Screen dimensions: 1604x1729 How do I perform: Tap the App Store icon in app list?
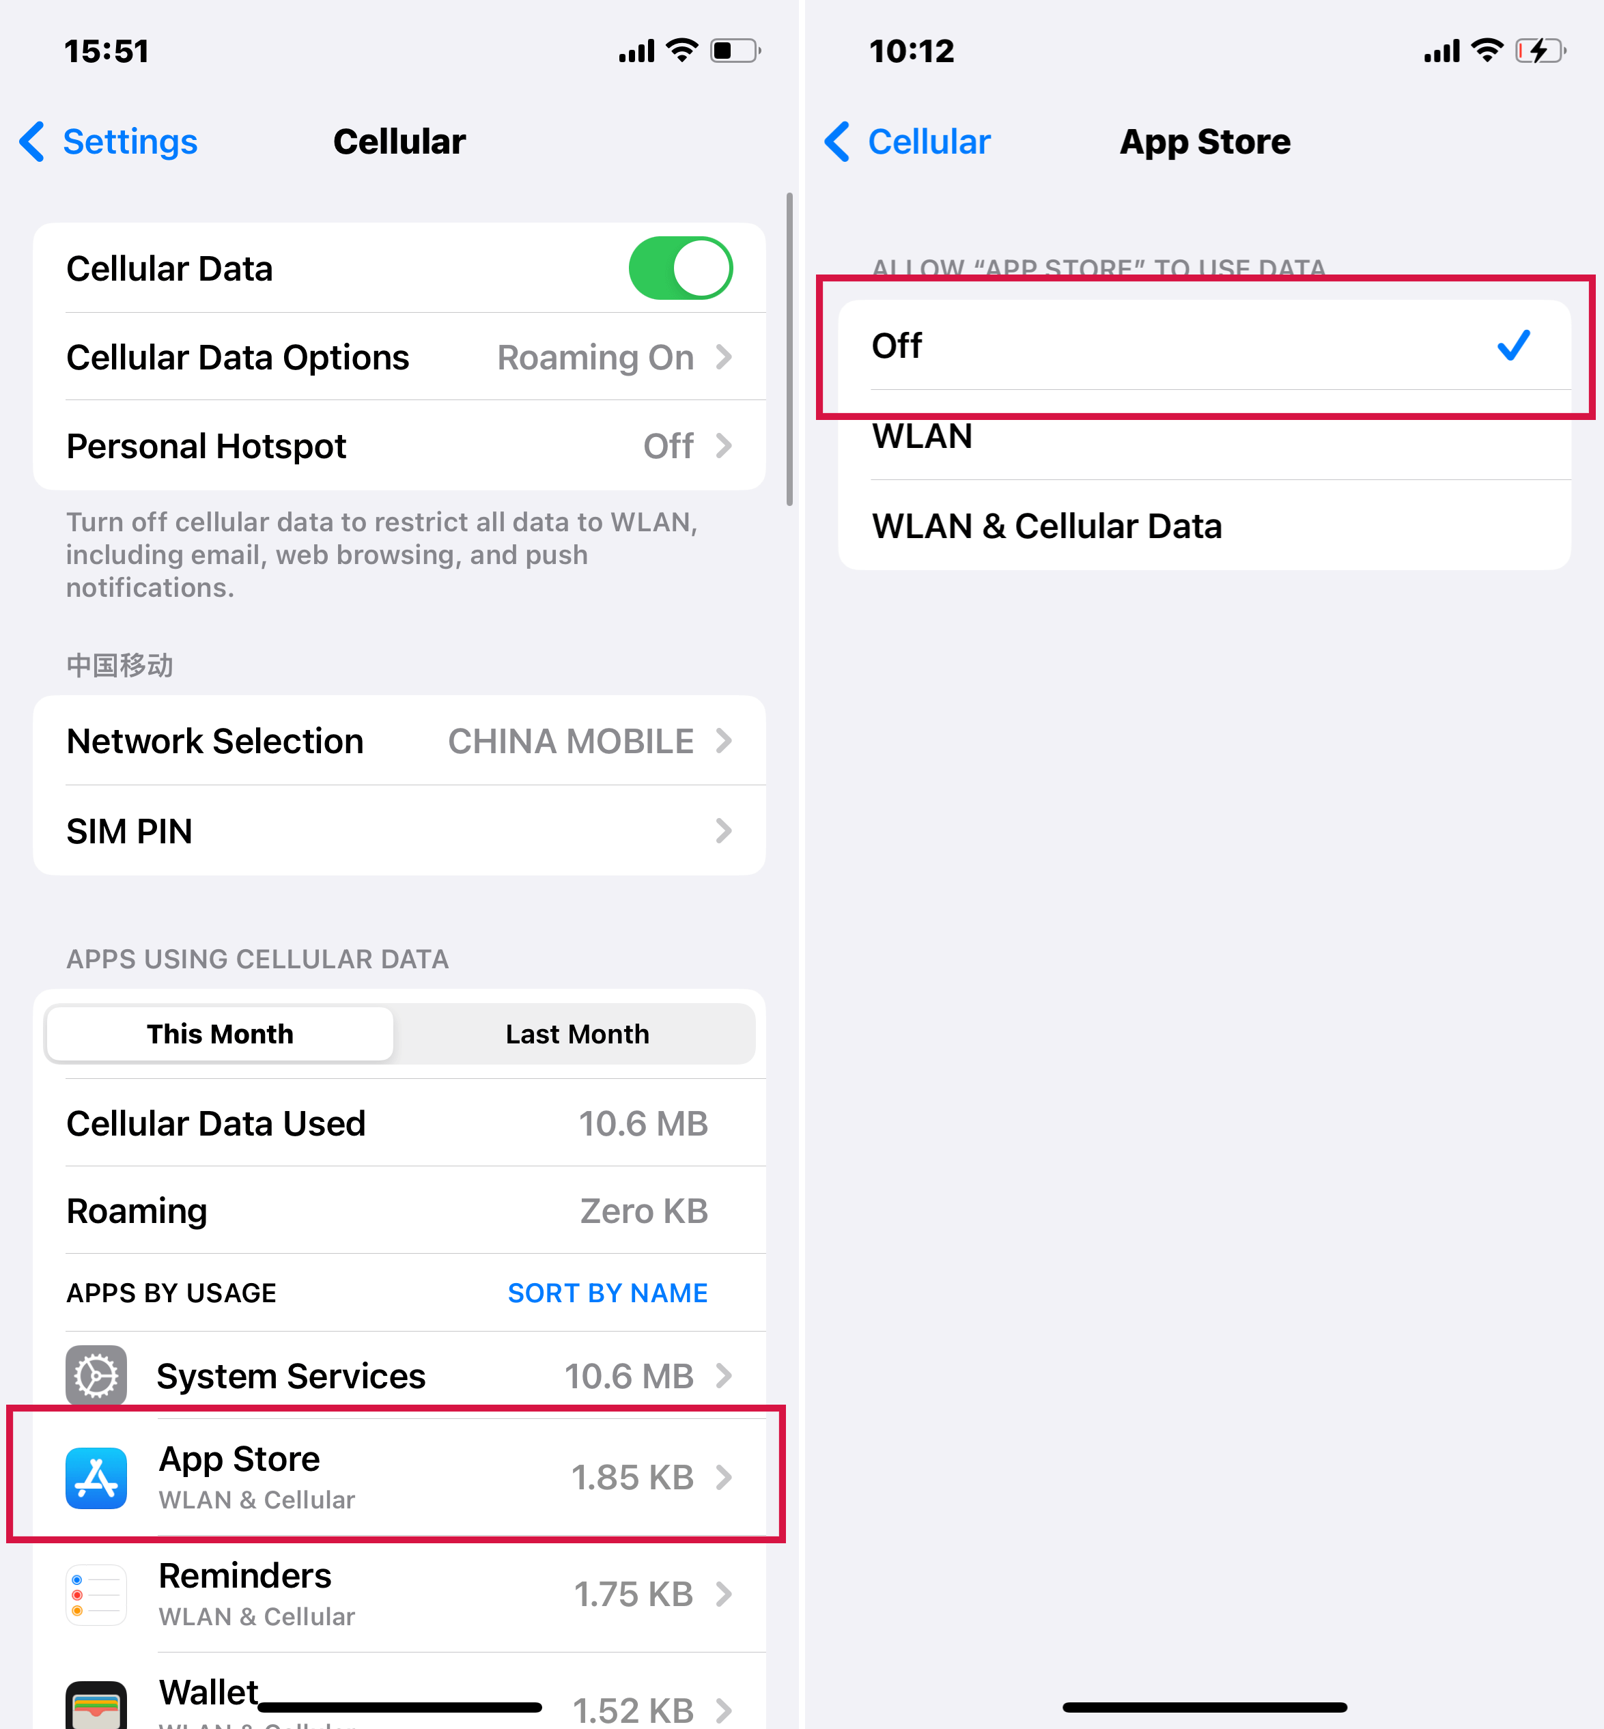[94, 1474]
